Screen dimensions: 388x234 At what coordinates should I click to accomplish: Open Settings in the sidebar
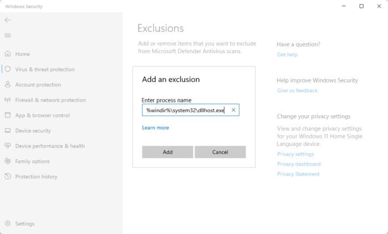pyautogui.click(x=25, y=223)
